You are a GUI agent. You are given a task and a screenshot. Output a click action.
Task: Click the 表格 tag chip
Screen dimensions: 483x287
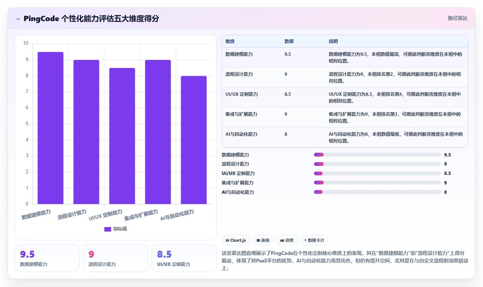(x=263, y=240)
